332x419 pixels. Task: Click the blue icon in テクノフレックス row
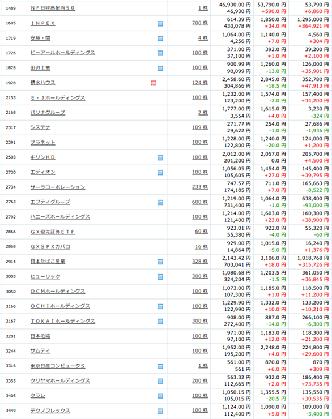click(160, 411)
